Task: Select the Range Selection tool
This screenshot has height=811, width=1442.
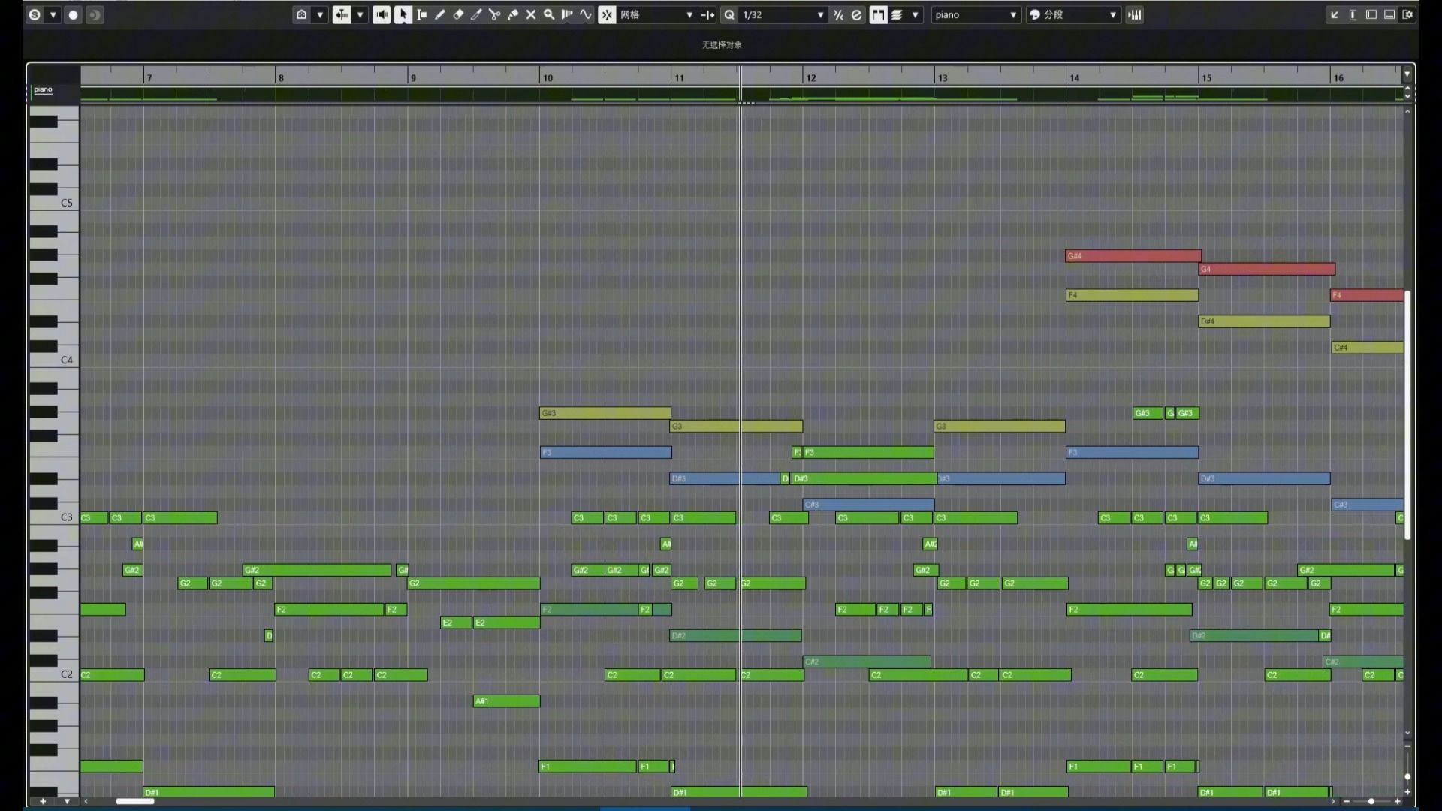Action: (x=422, y=14)
